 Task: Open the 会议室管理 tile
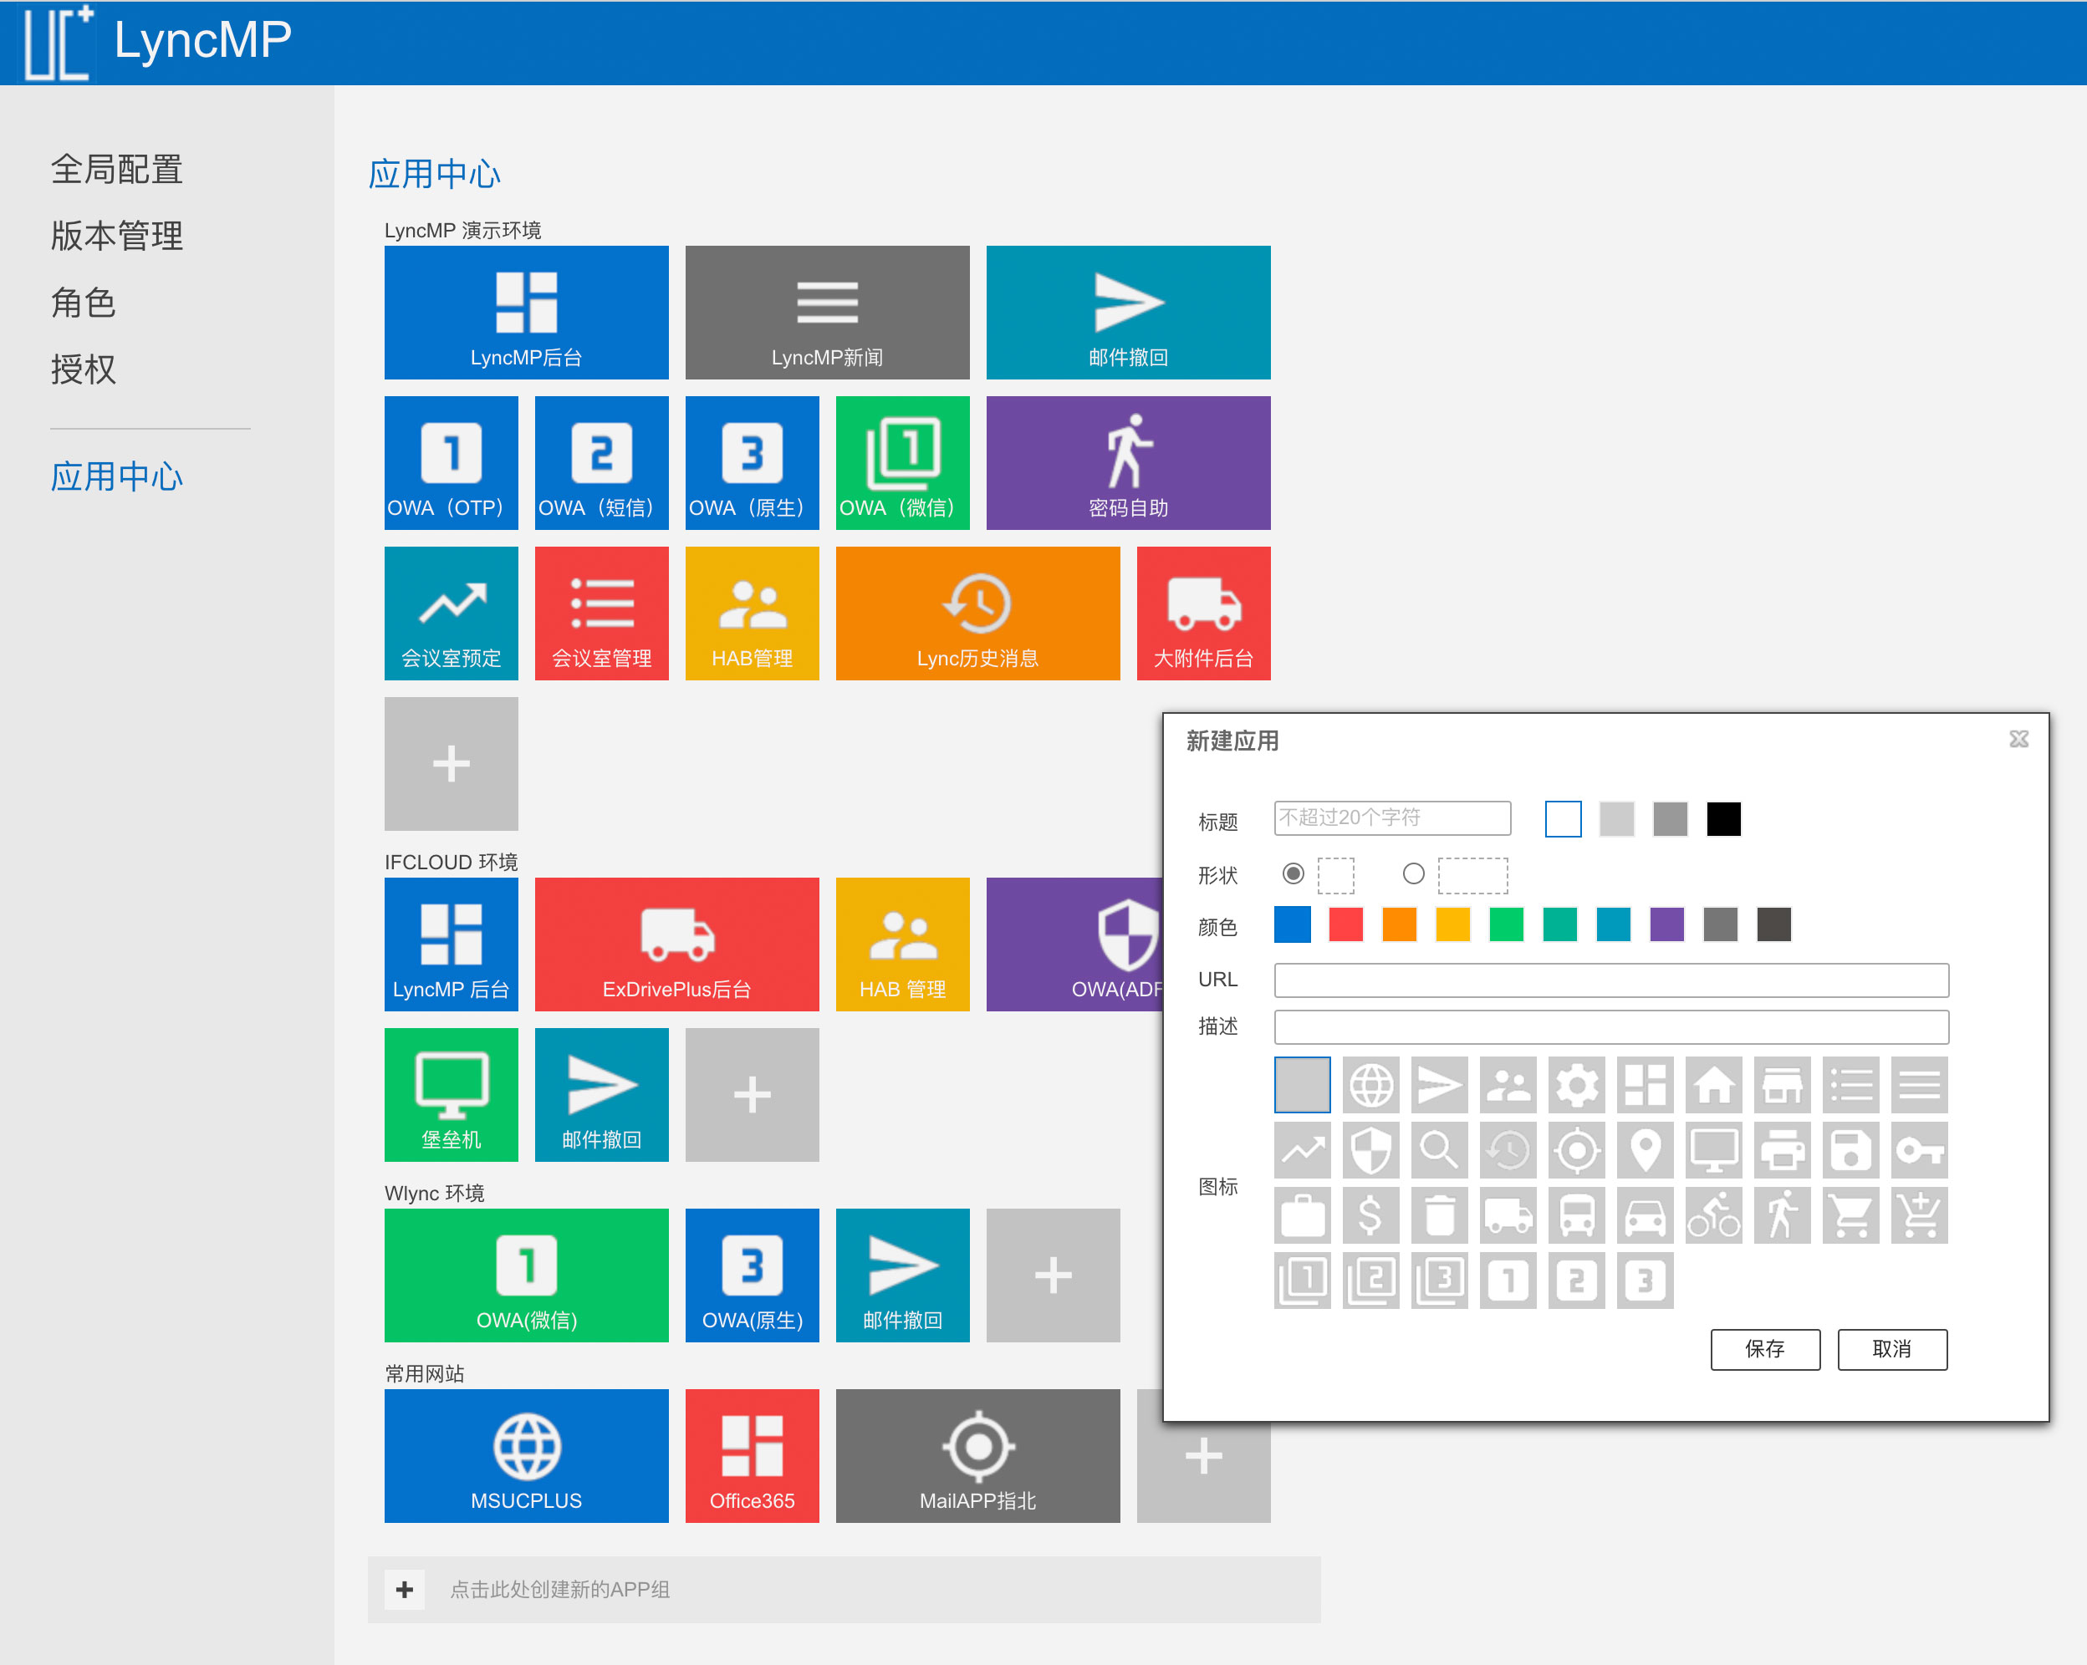tap(602, 614)
